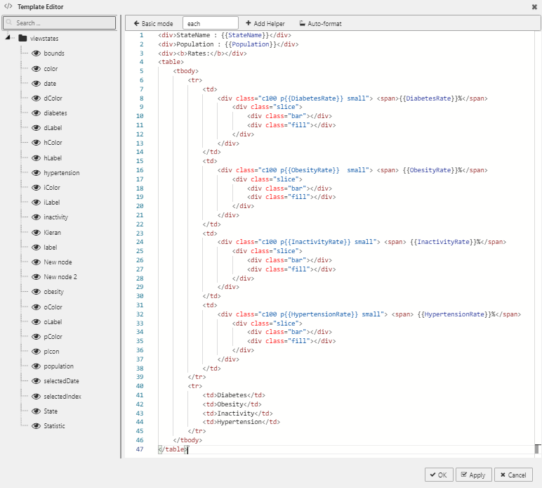The width and height of the screenshot is (542, 488).
Task: Select the population tree item
Action: 58,366
